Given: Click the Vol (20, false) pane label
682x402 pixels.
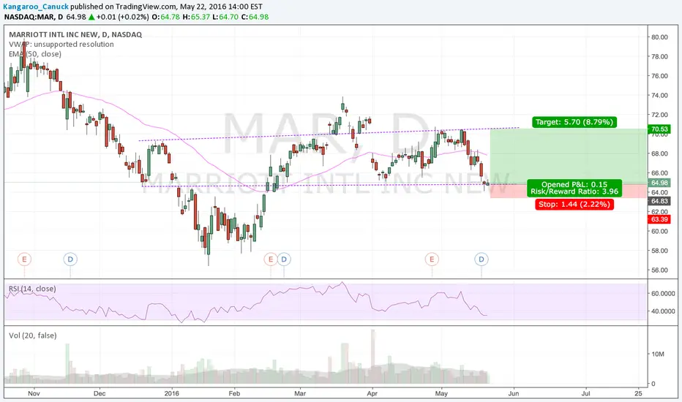Looking at the screenshot, I should click(x=33, y=335).
